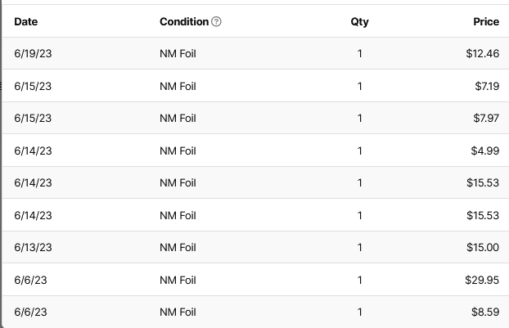
Task: Click the $15.00 price entry
Action: pyautogui.click(x=482, y=248)
